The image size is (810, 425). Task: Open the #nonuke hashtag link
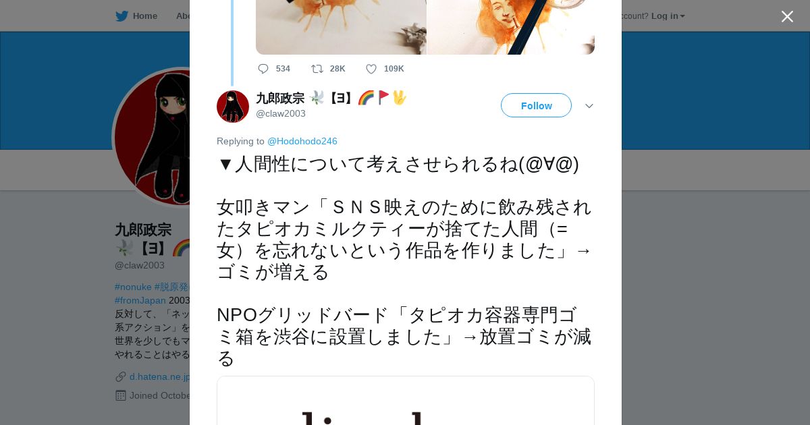pyautogui.click(x=133, y=287)
